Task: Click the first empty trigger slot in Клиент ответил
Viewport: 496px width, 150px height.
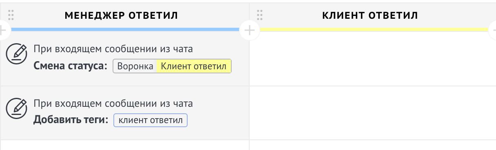Action: tap(372, 59)
